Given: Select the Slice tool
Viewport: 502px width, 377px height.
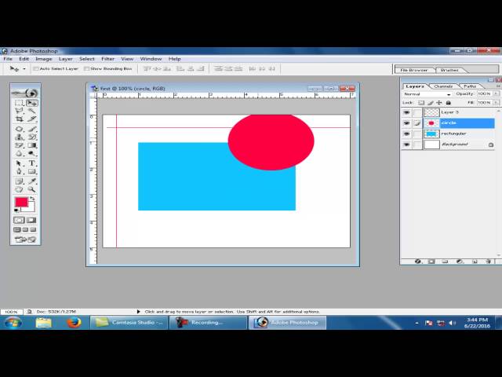Looking at the screenshot, I should point(31,119).
